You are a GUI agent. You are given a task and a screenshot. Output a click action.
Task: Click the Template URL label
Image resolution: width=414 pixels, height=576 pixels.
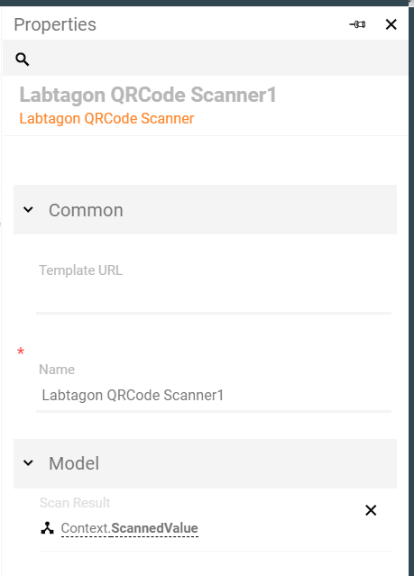81,270
